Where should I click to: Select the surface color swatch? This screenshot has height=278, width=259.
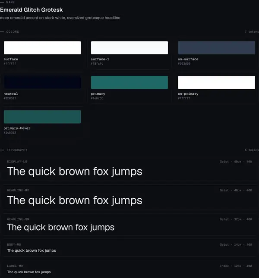[x=42, y=48]
